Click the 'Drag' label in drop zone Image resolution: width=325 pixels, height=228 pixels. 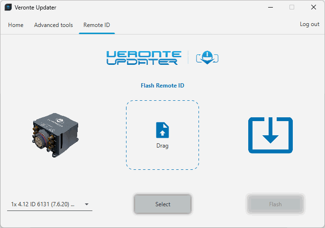click(x=162, y=146)
